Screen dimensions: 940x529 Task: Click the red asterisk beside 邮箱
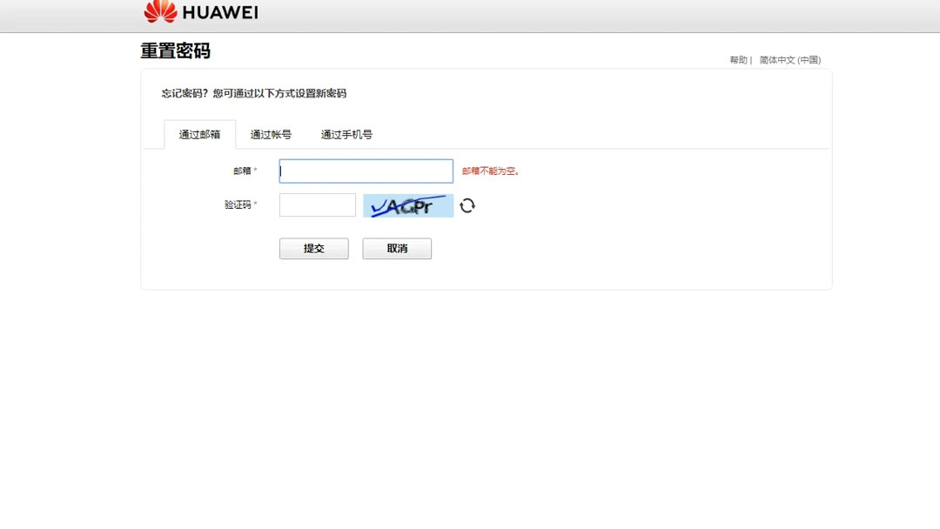pyautogui.click(x=258, y=169)
